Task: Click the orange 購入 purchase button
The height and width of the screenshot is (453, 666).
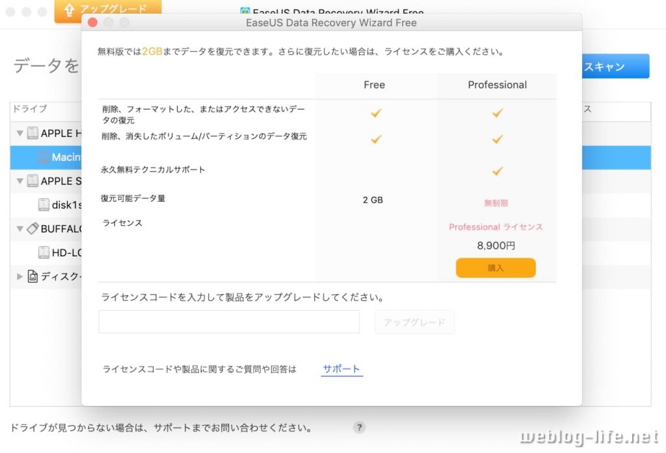Action: 495,268
